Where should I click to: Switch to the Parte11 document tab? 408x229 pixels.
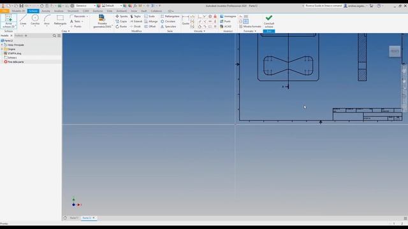74,218
